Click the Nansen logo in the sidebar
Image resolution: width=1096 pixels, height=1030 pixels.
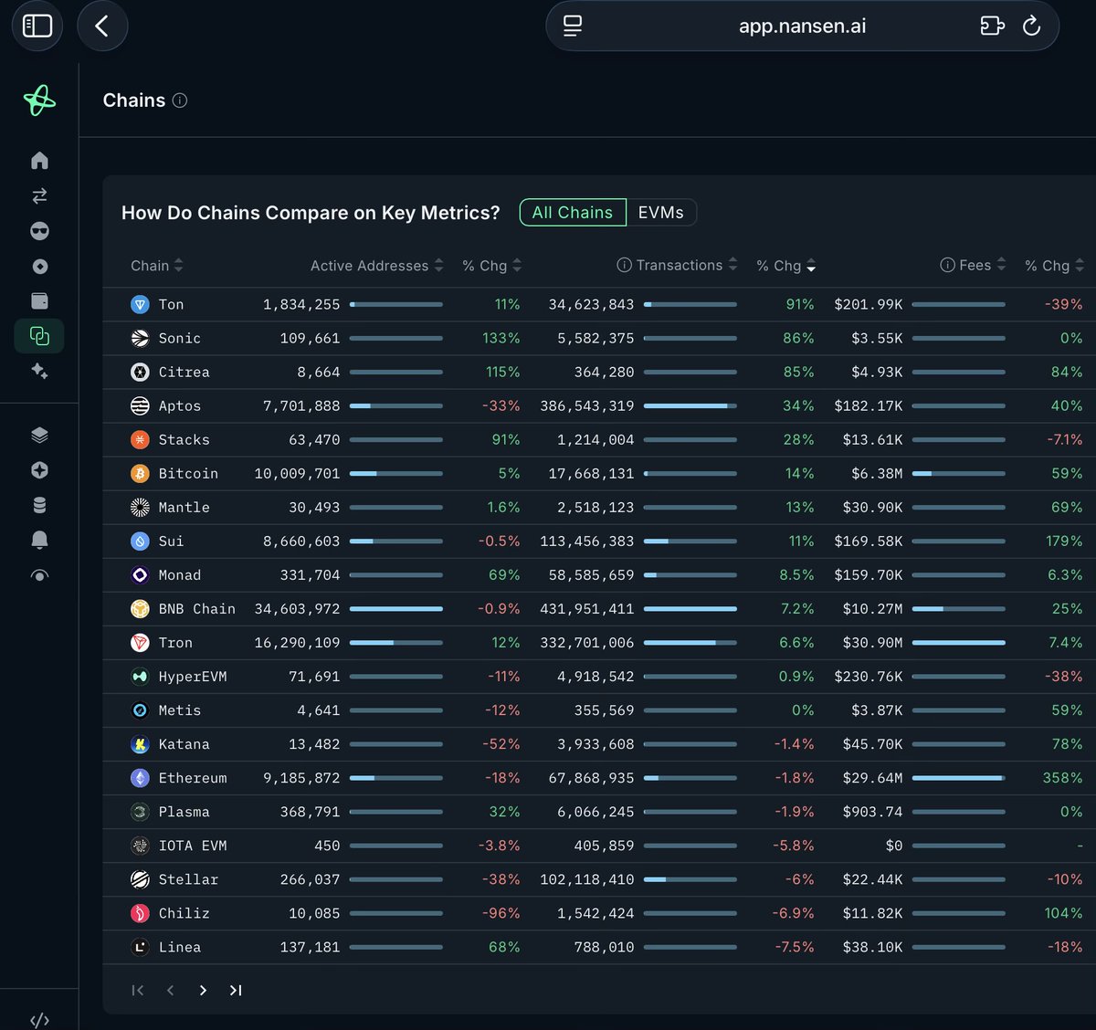pos(39,100)
